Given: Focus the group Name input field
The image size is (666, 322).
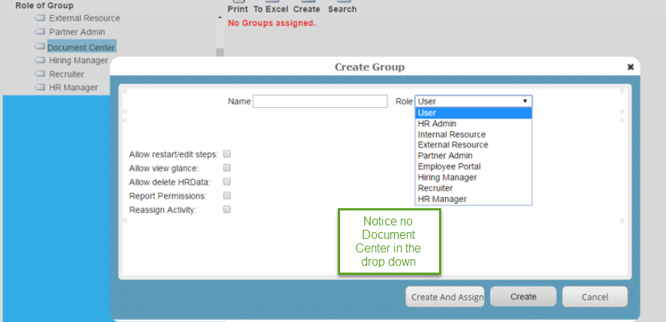Looking at the screenshot, I should click(x=320, y=101).
